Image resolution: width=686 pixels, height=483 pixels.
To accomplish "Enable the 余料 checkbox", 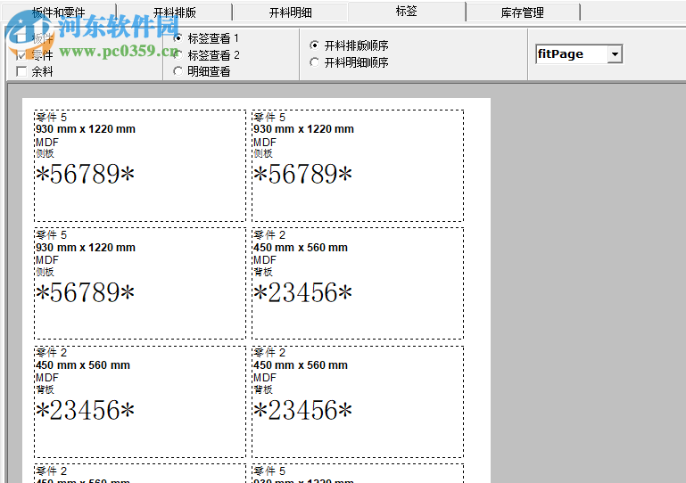I will coord(21,71).
